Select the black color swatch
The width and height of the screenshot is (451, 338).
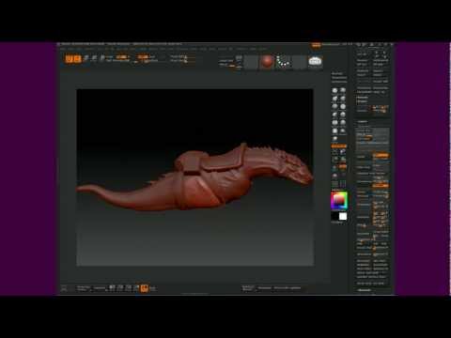coord(334,216)
